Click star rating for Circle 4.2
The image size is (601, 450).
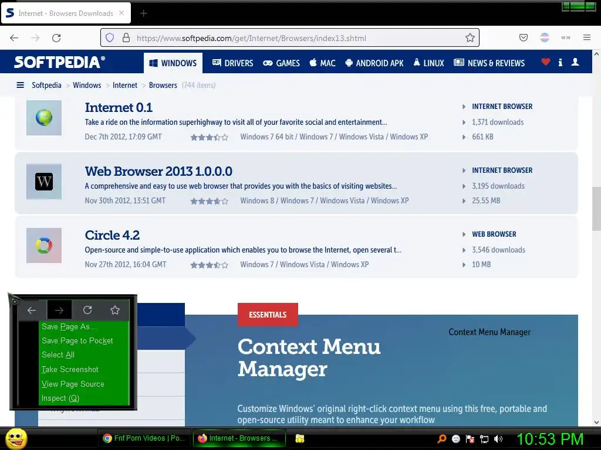click(210, 265)
